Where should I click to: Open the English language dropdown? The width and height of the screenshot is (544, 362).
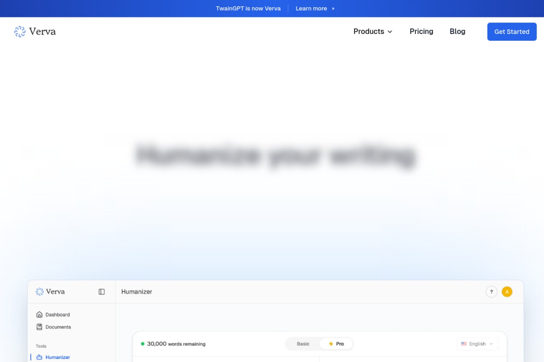(477, 344)
